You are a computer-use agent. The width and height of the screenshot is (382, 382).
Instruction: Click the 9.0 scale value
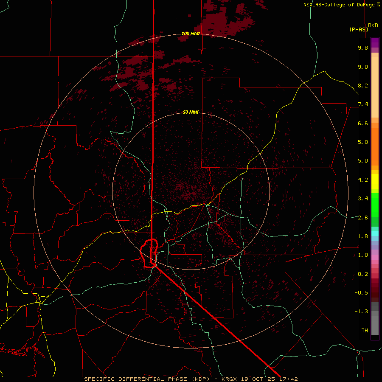pos(363,67)
